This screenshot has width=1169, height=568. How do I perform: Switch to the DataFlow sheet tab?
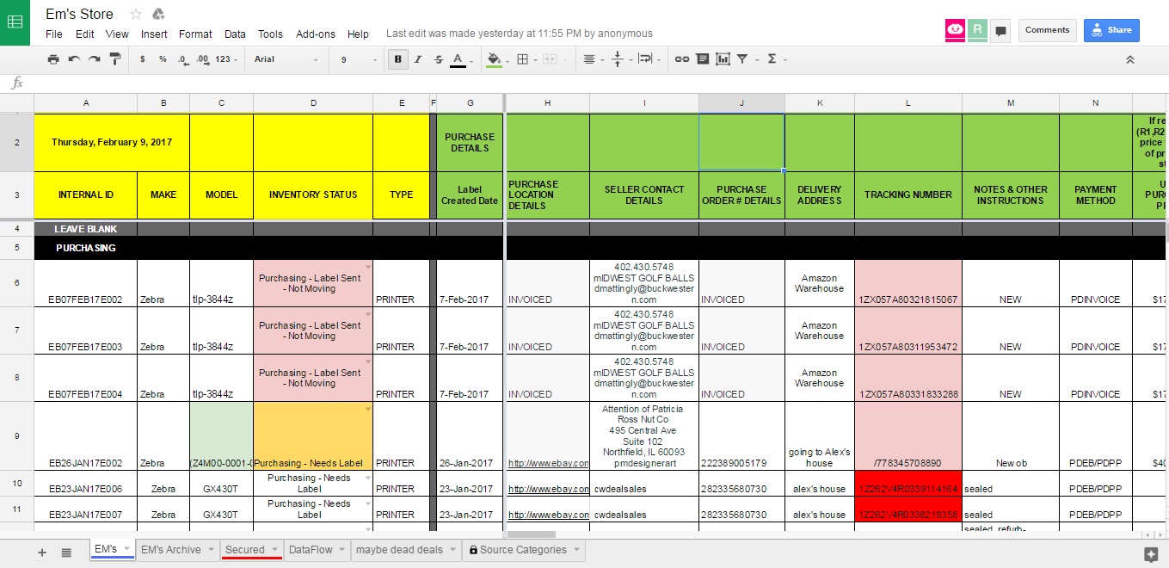(x=311, y=550)
